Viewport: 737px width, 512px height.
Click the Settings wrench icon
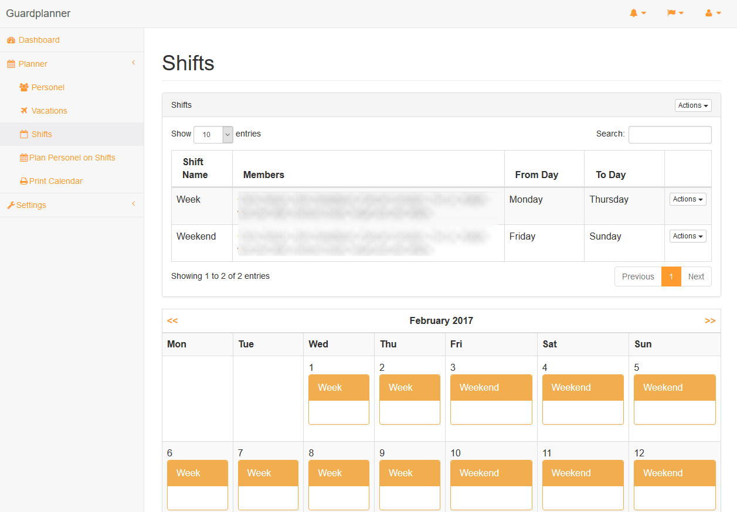tap(11, 206)
